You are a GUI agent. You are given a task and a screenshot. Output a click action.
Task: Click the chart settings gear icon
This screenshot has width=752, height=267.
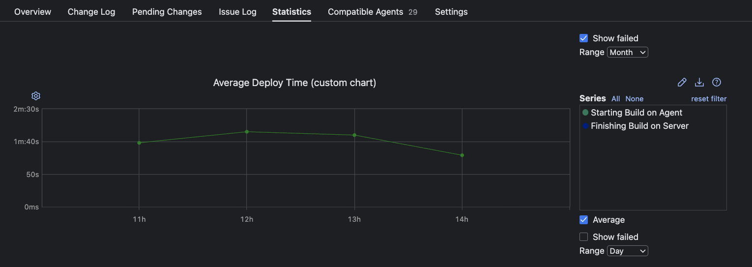pyautogui.click(x=36, y=96)
